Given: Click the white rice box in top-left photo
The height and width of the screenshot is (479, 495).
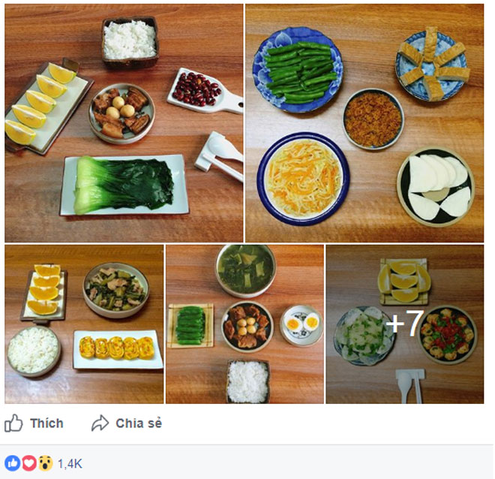Looking at the screenshot, I should tap(129, 39).
